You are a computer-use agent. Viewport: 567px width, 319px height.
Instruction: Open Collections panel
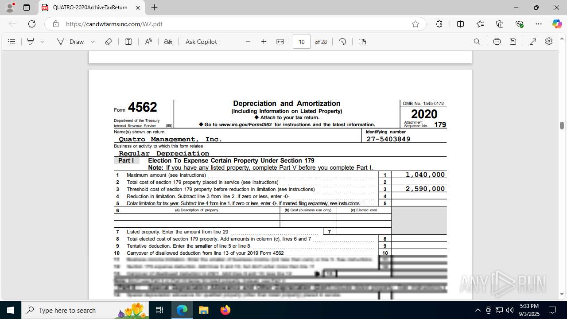coord(500,24)
